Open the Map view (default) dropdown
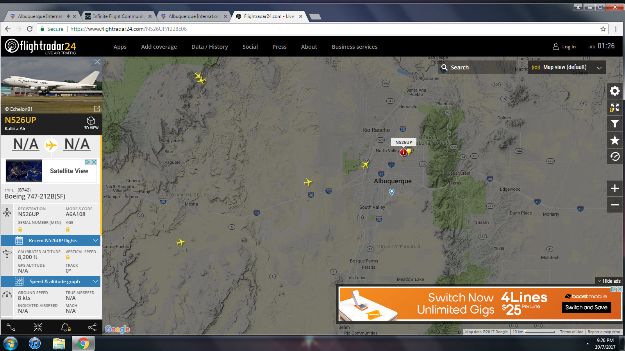The width and height of the screenshot is (625, 351). pos(567,67)
